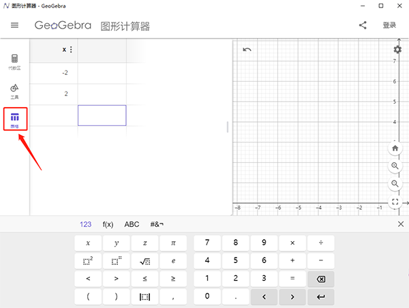This screenshot has width=409, height=308.
Task: Reset graph to home view
Action: pos(395,148)
